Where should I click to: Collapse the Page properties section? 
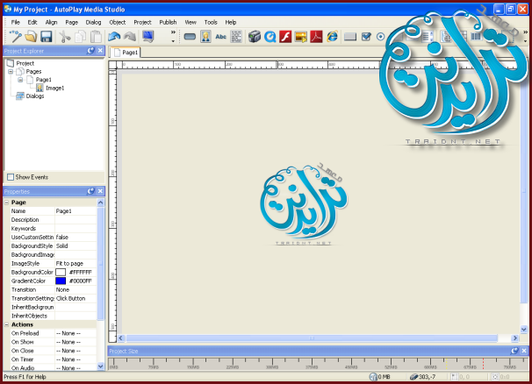(x=6, y=203)
